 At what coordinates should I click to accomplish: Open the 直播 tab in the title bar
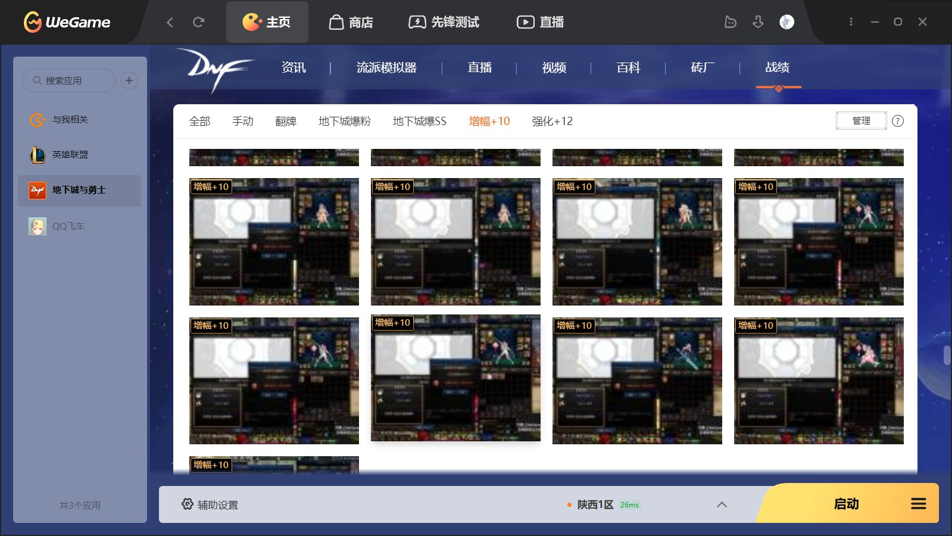point(541,22)
